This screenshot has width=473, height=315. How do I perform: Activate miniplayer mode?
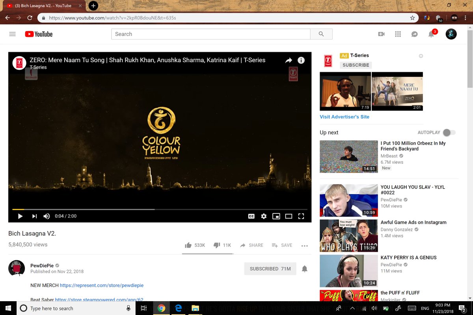[x=276, y=216]
